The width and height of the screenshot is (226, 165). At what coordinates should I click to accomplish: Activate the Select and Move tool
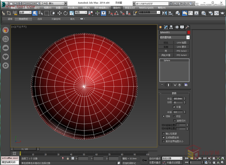pyautogui.click(x=59, y=13)
